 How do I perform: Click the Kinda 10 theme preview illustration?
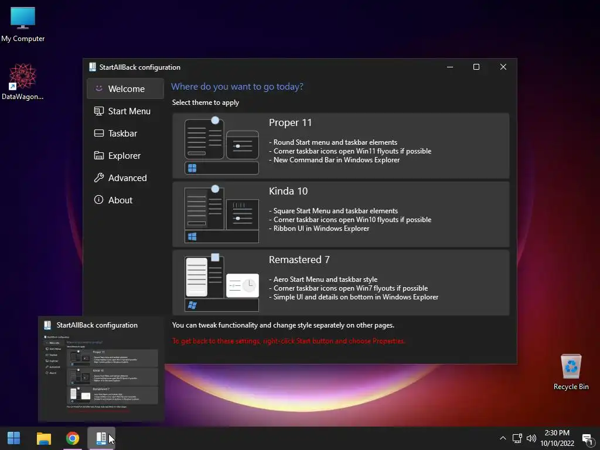pyautogui.click(x=221, y=214)
